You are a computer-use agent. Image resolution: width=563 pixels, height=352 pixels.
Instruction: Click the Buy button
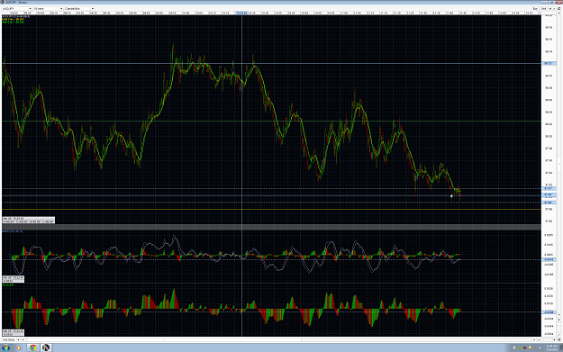[x=535, y=8]
